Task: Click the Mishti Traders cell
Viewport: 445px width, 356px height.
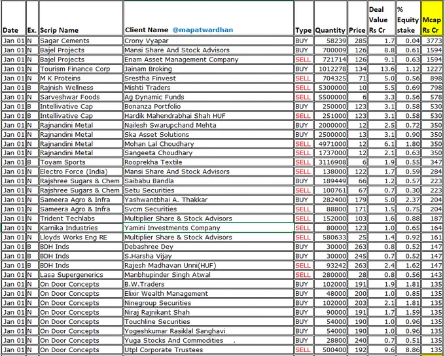Action: [x=209, y=88]
